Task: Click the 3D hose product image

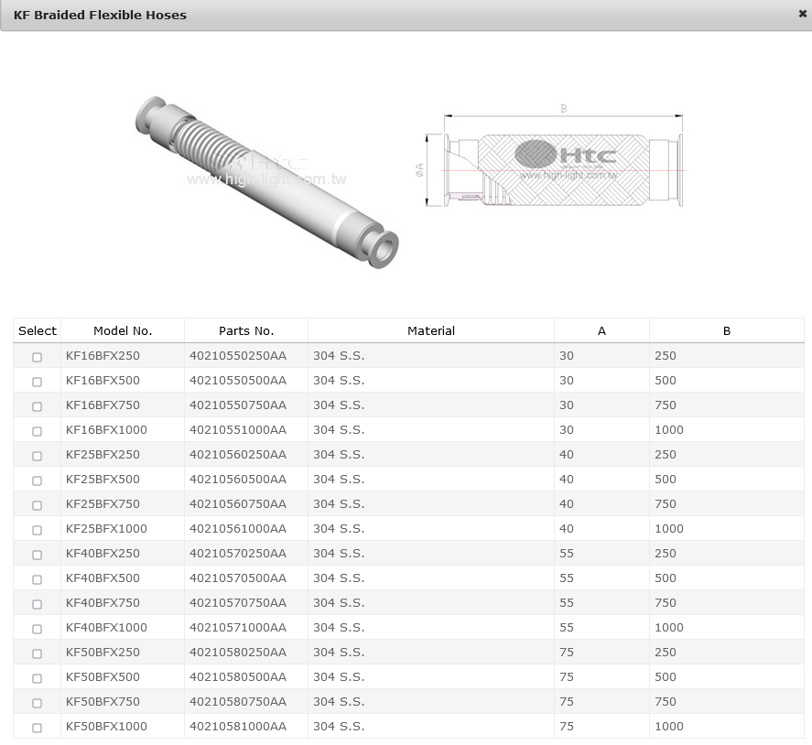Action: (x=266, y=180)
